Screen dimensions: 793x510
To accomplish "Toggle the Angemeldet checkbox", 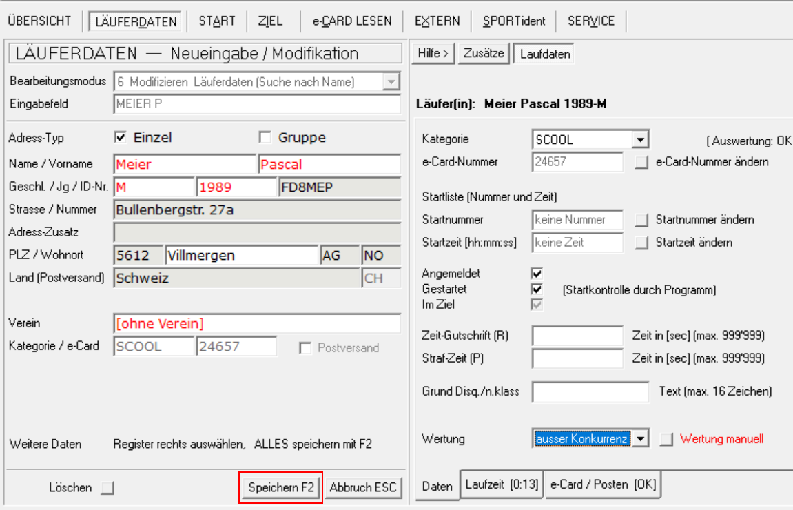I will pos(537,274).
